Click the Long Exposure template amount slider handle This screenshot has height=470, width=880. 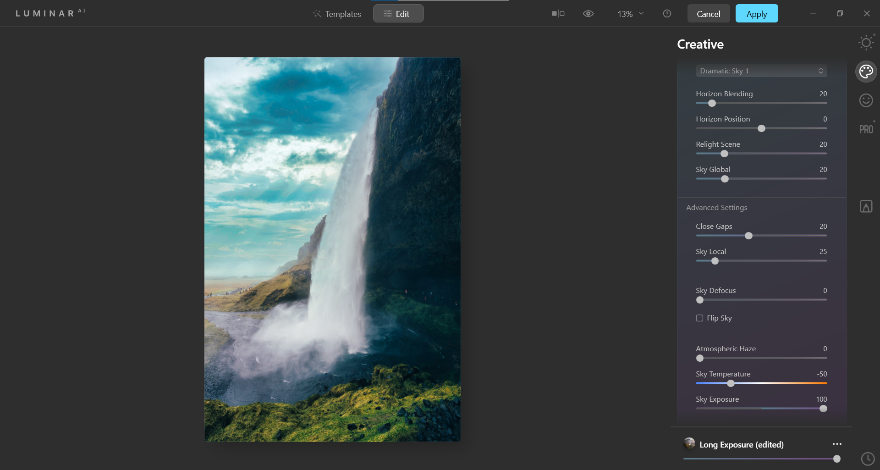(836, 459)
